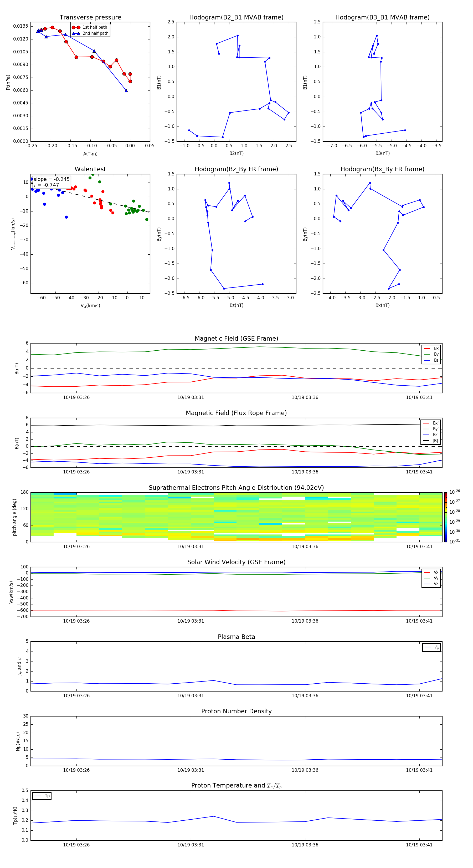Click the 'Suprathermal Electrons Pitch Angle Distribution' title

(x=236, y=488)
